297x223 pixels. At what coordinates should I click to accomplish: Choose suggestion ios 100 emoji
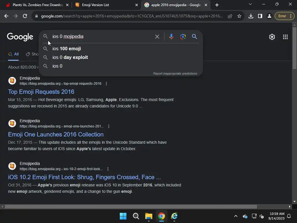(x=121, y=49)
